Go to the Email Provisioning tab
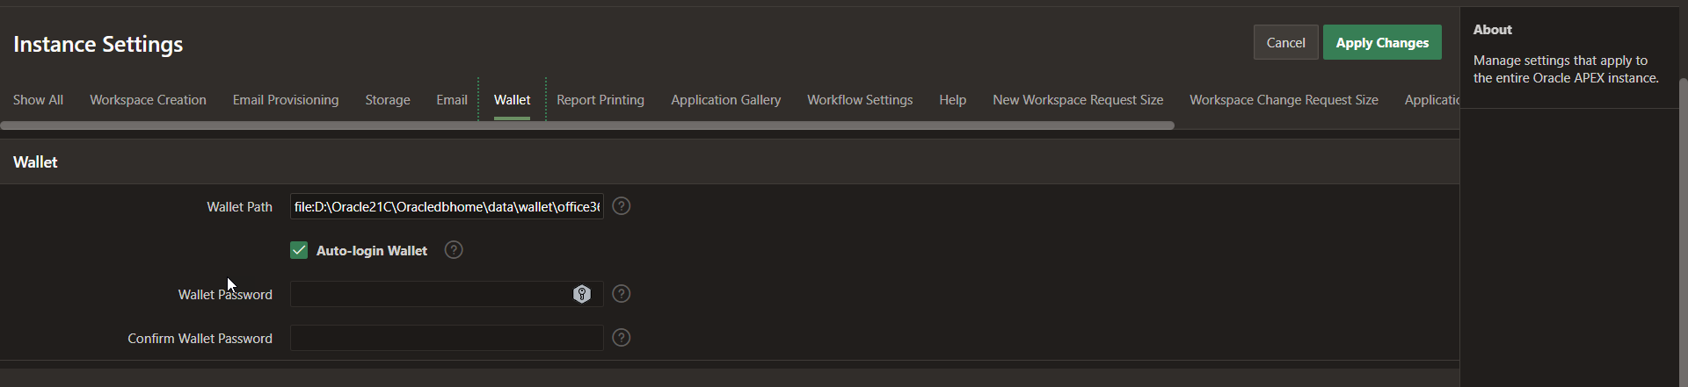The height and width of the screenshot is (387, 1688). pos(286,100)
